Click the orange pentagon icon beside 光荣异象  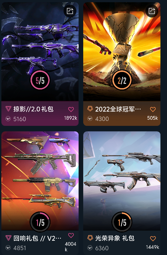pyautogui.click(x=90, y=237)
